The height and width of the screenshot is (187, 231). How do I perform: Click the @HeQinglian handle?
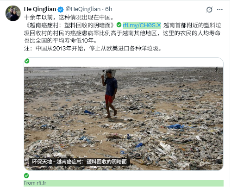[83, 9]
